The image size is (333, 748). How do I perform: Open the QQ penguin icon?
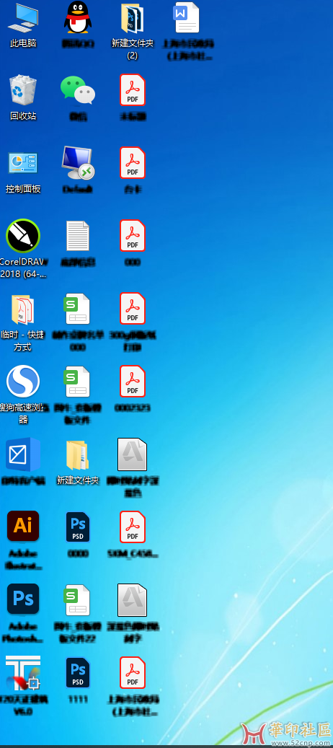78,17
